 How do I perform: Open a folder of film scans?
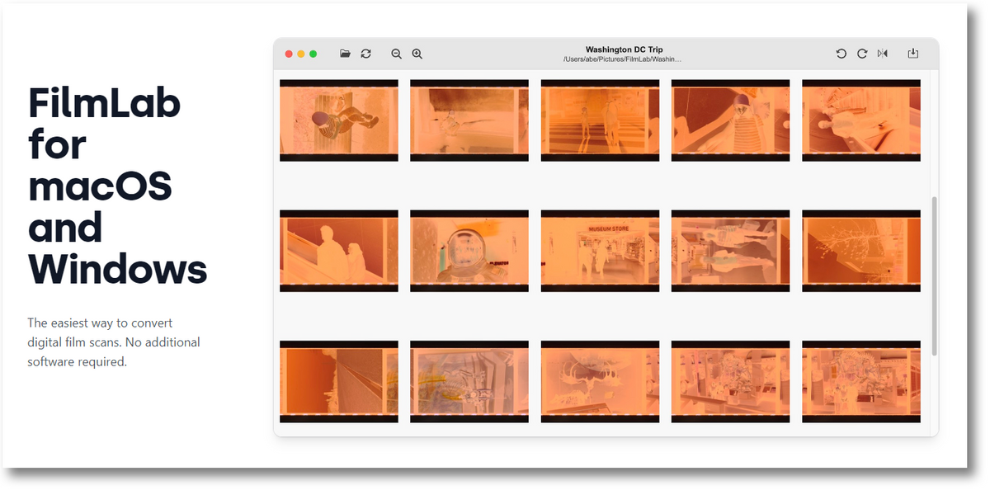coord(345,53)
